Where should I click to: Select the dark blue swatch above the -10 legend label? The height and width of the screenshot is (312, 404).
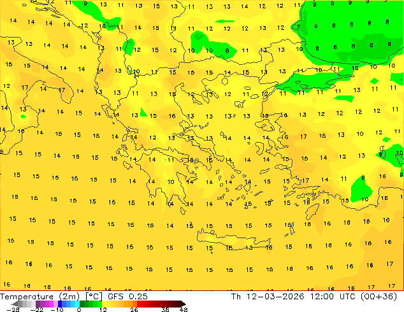pos(60,304)
